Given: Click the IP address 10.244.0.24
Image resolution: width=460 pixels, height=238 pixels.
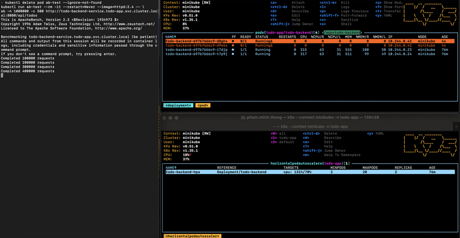Looking at the screenshot, I should pyautogui.click(x=400, y=54).
